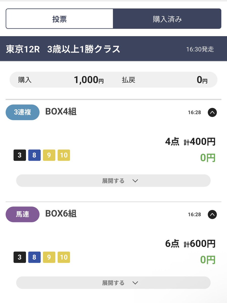Image resolution: width=227 pixels, height=303 pixels.
Task: Select the 3連複 blue badge
Action: 22,112
